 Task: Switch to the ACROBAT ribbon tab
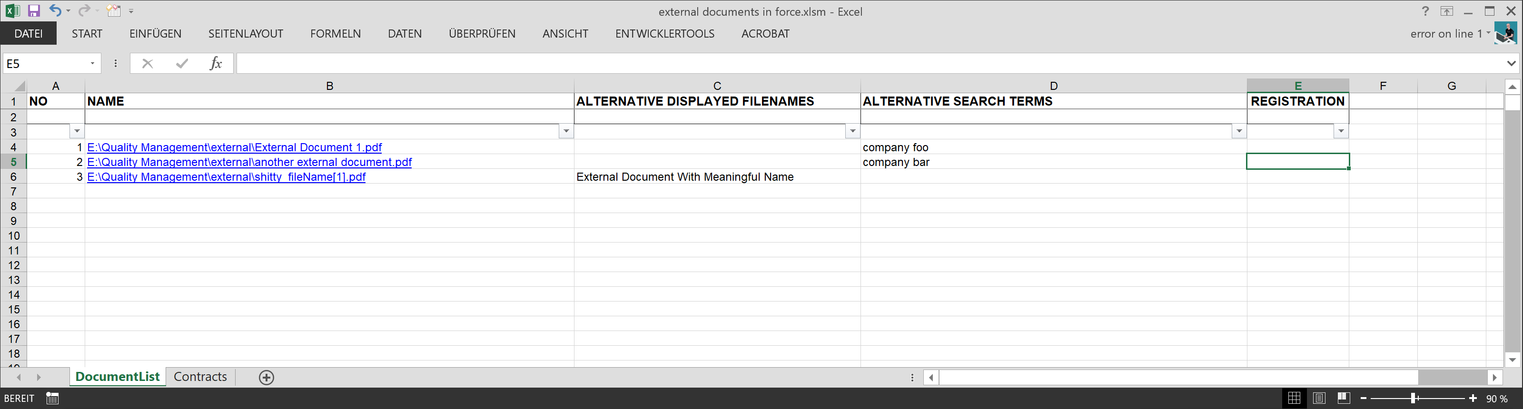click(765, 34)
